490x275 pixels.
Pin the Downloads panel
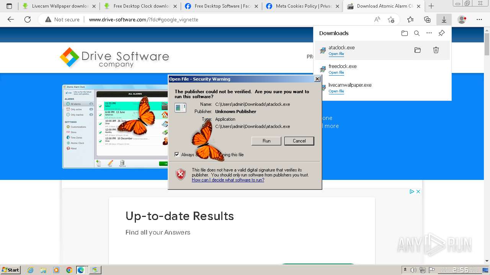(x=441, y=33)
